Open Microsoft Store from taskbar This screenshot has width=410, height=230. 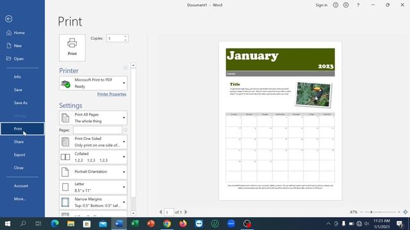[x=87, y=224]
